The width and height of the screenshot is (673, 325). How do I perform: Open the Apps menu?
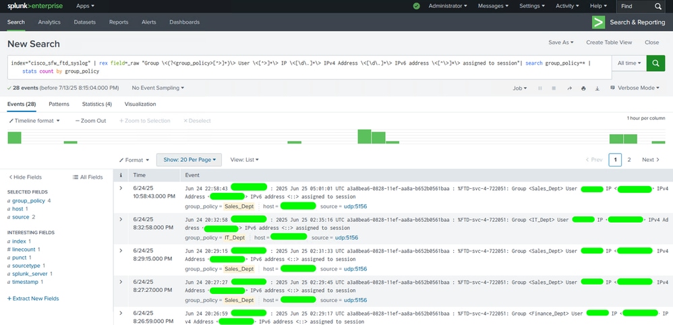(x=85, y=6)
